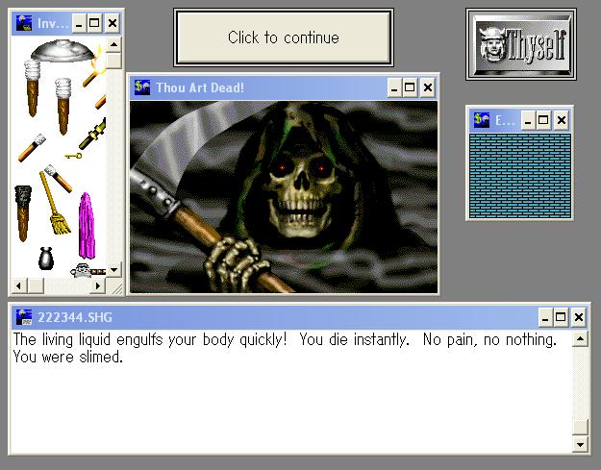Maximize the 222344.SHG message window

coord(563,317)
